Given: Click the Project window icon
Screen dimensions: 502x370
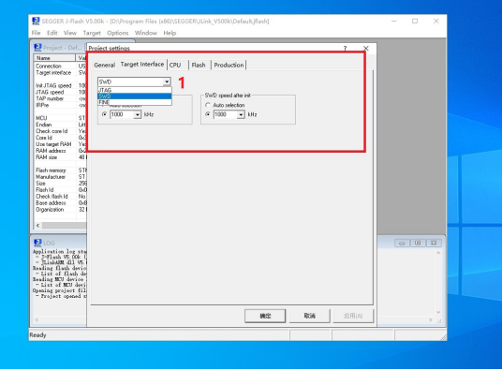Looking at the screenshot, I should point(37,48).
